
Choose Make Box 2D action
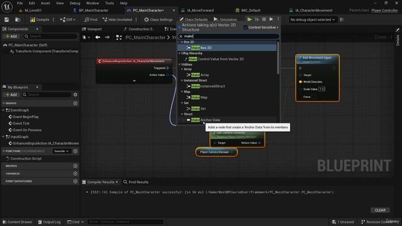227,48
